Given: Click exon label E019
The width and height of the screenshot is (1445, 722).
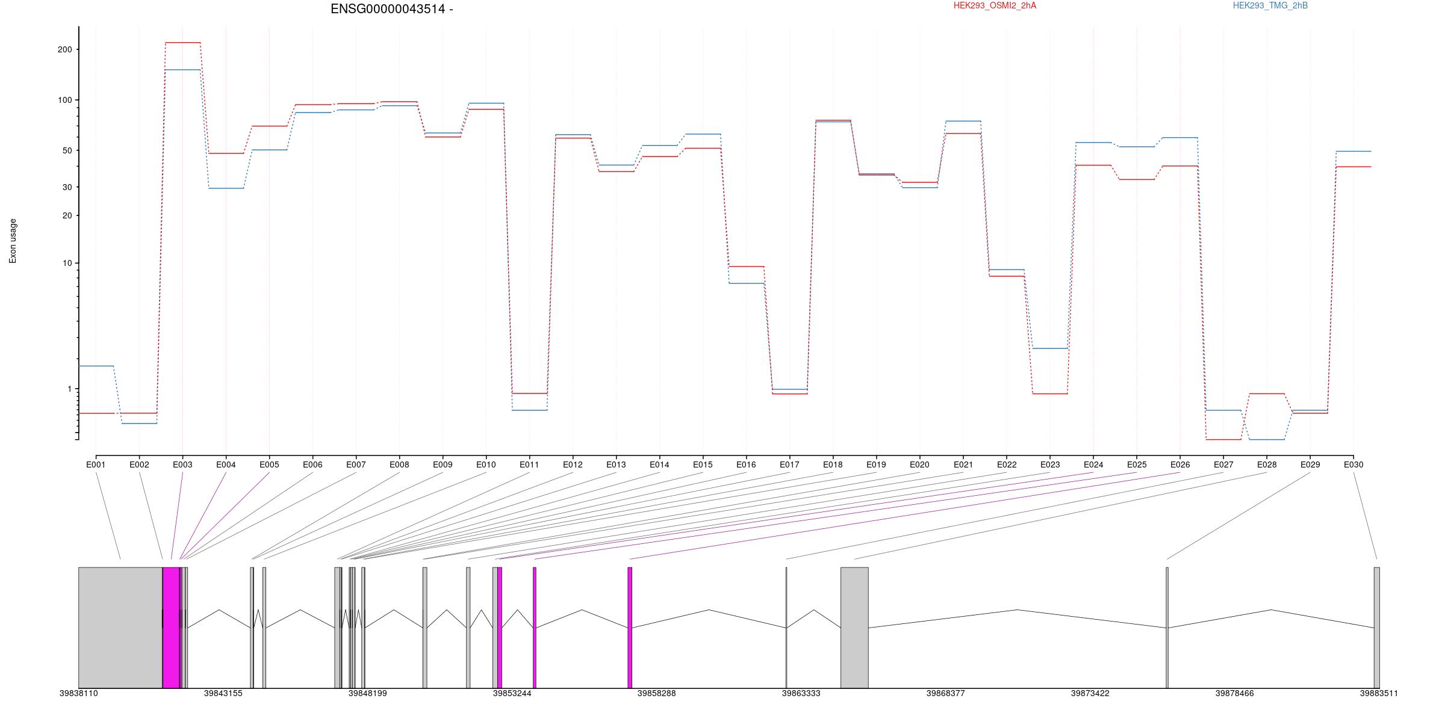Looking at the screenshot, I should 876,464.
